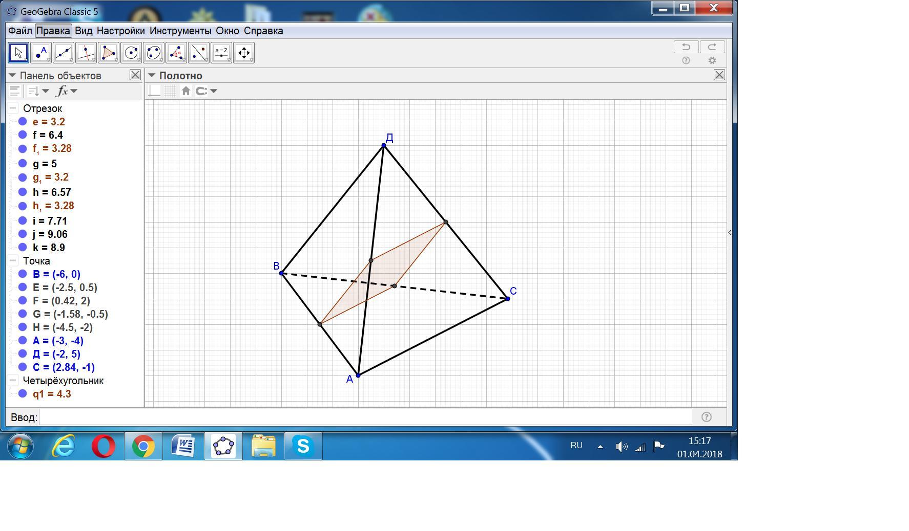Click the Undo button
Viewport: 909px width, 531px height.
point(686,47)
